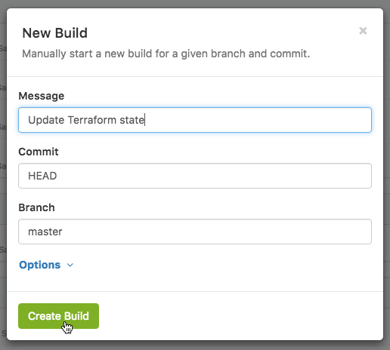Open the Options section link
Image resolution: width=390 pixels, height=350 pixels.
tap(40, 265)
